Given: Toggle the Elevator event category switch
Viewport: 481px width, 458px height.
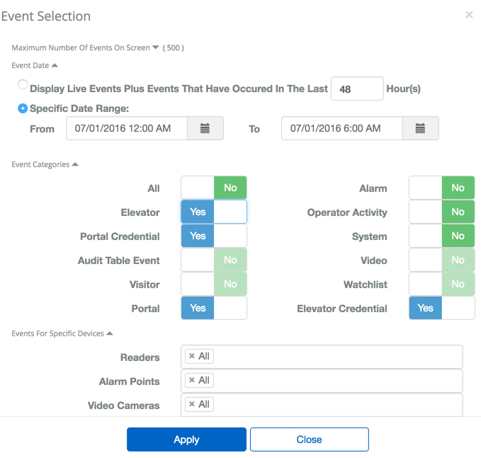Looking at the screenshot, I should pos(214,212).
